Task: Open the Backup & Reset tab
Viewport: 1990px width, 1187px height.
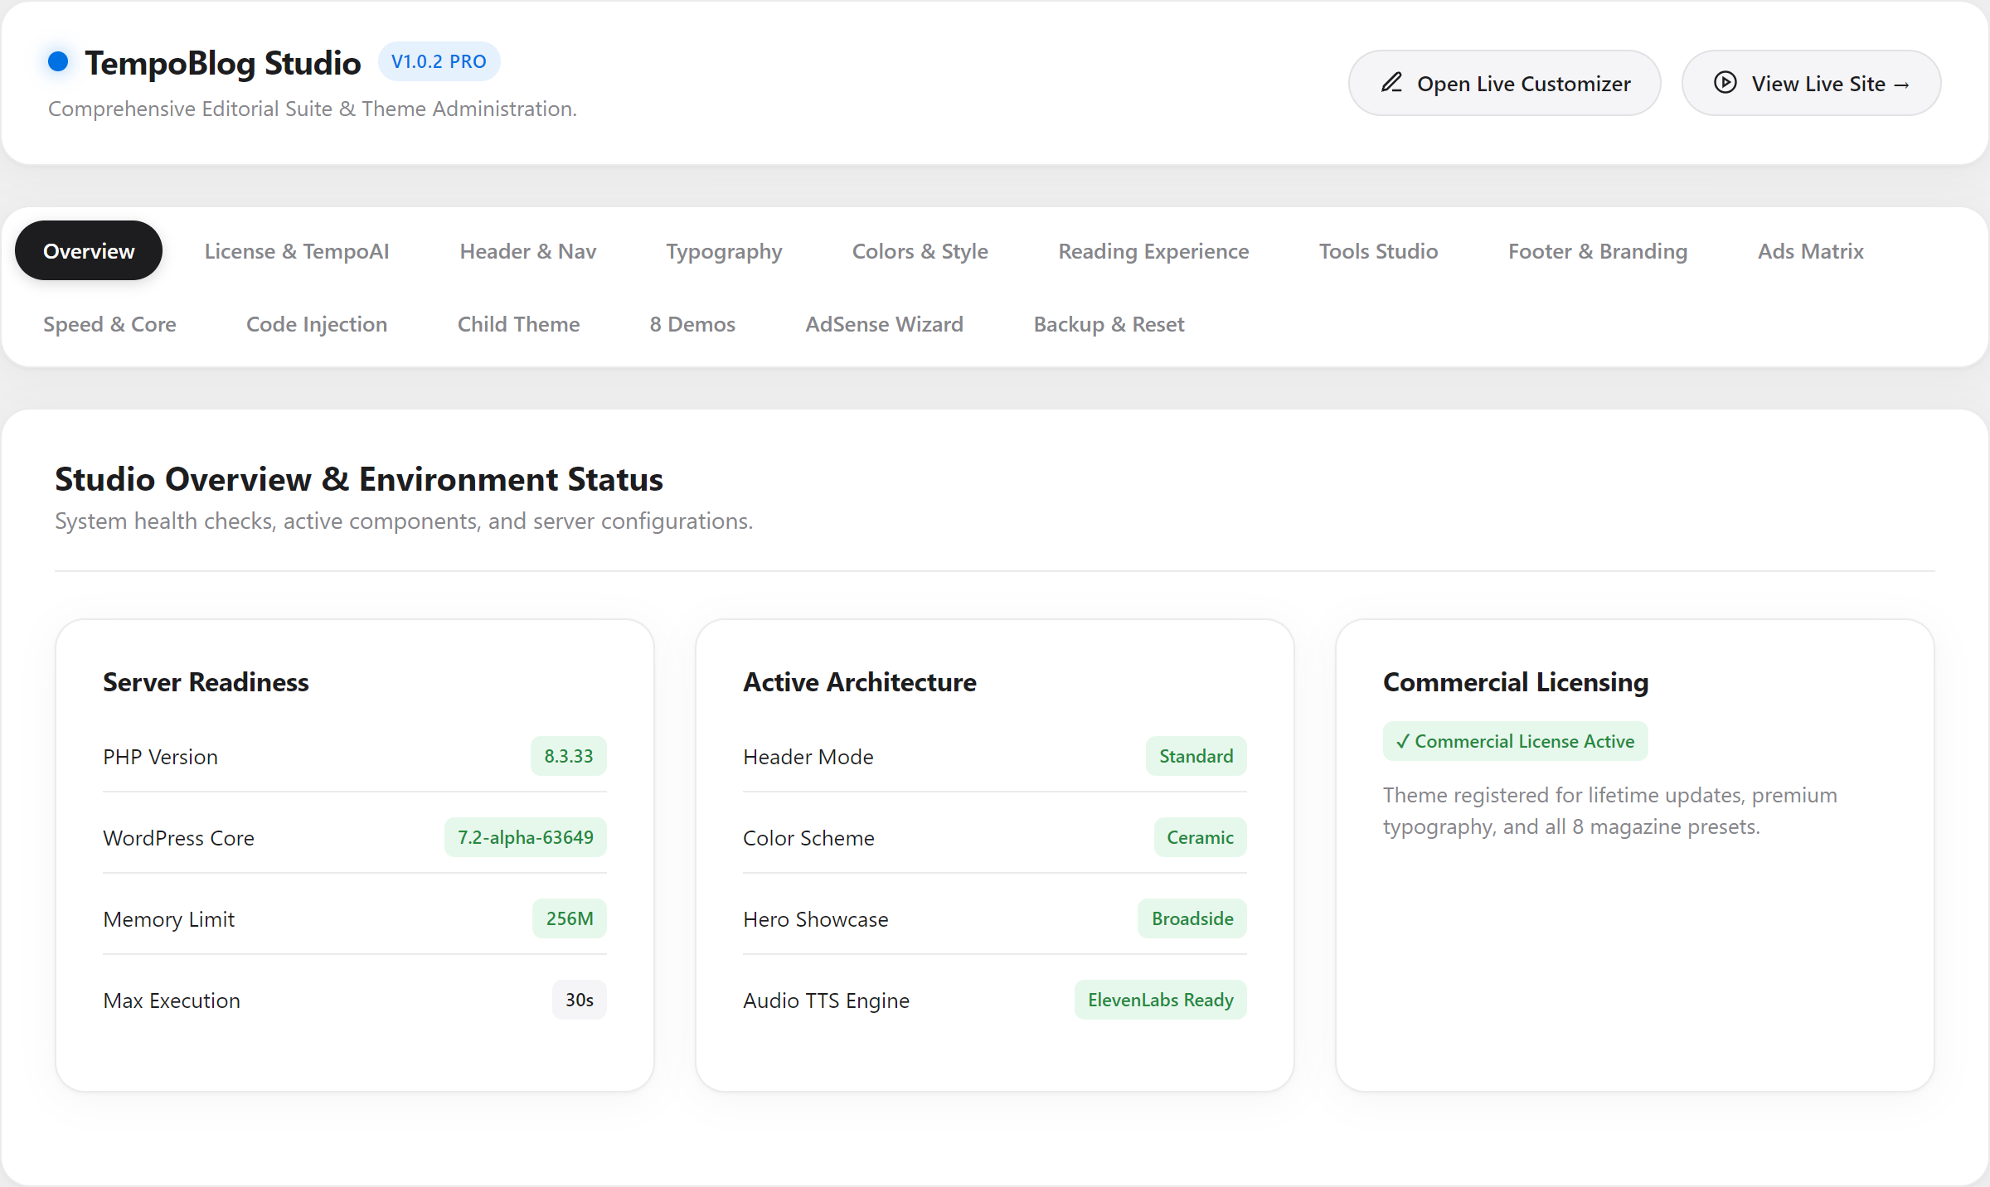Action: 1109,323
